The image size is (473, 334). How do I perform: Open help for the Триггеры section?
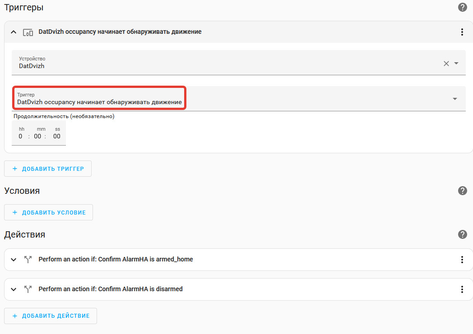pyautogui.click(x=462, y=7)
